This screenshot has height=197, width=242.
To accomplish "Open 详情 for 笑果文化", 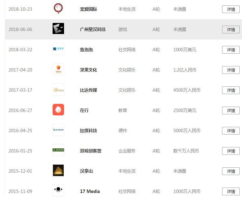I will (231, 70).
